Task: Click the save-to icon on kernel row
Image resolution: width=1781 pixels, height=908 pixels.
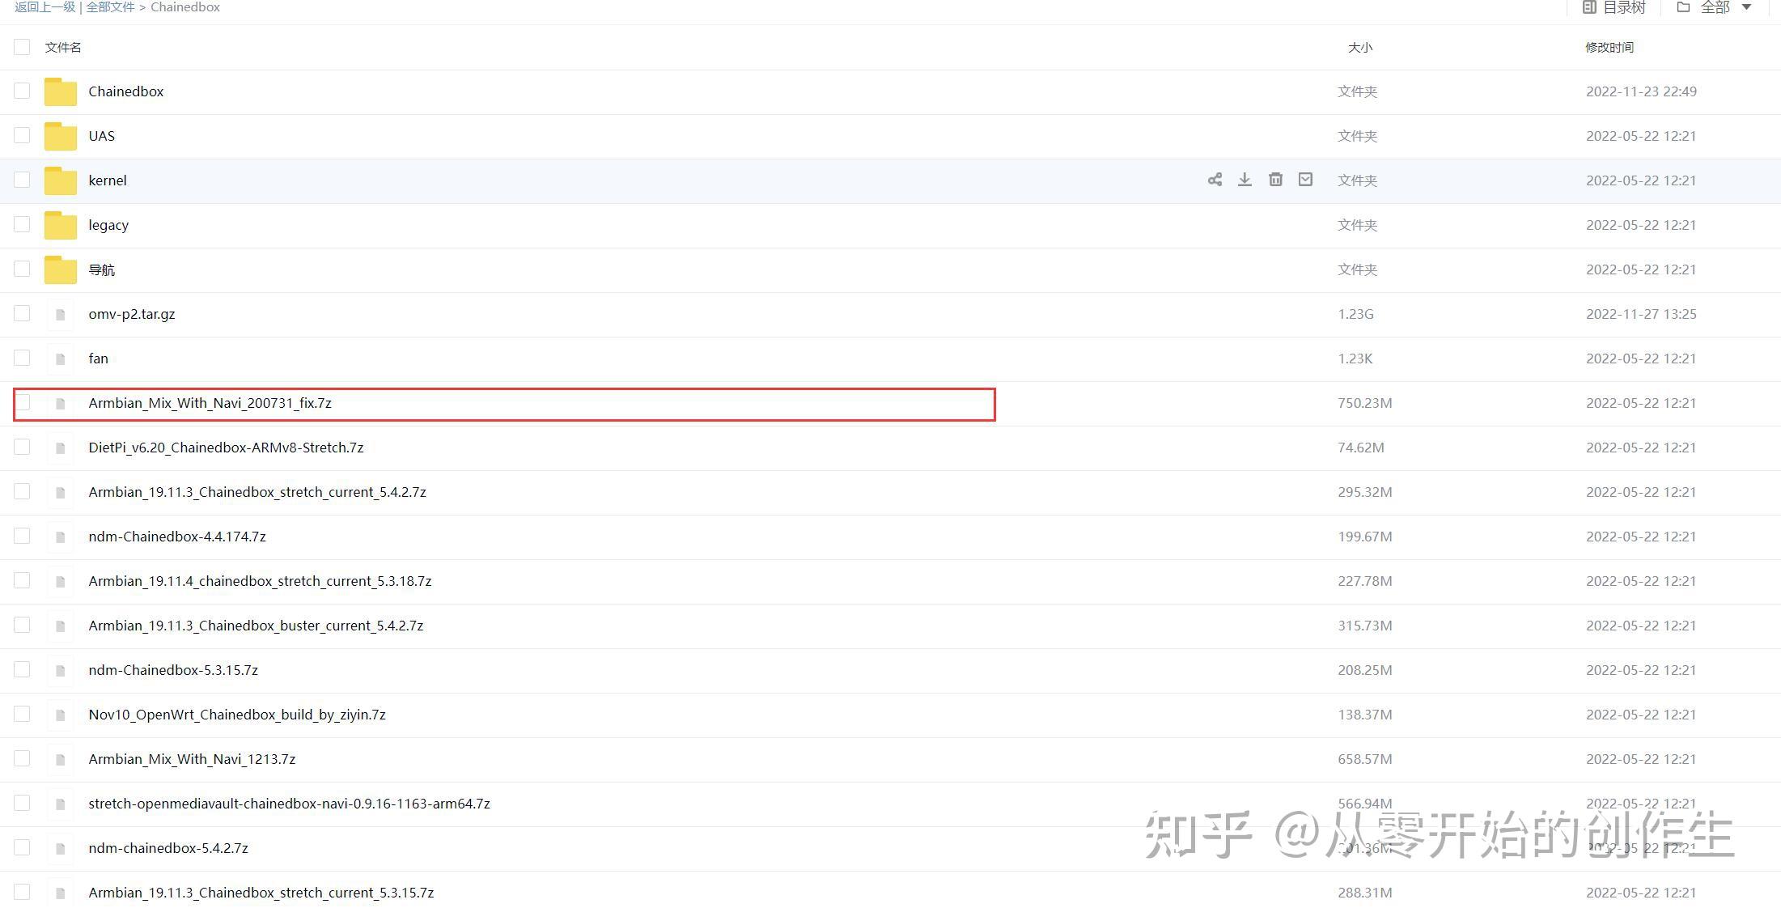Action: click(x=1305, y=180)
